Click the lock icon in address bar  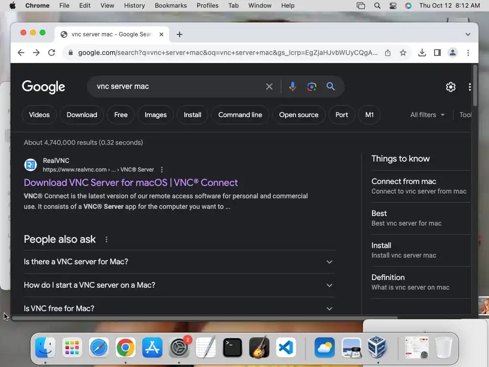click(71, 53)
